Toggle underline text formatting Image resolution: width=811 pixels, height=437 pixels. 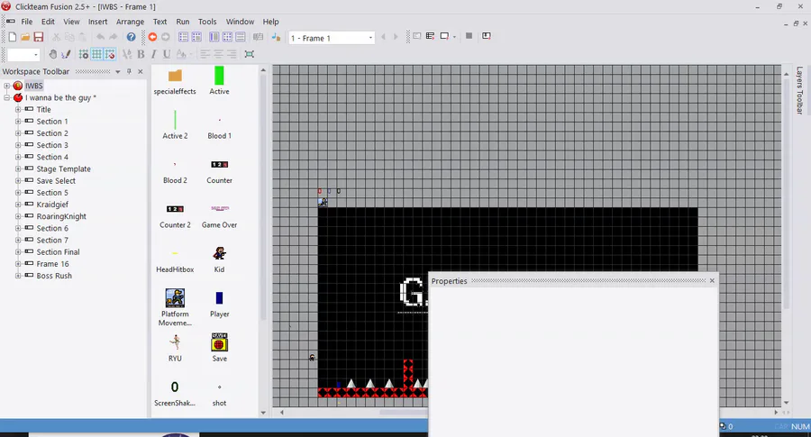pyautogui.click(x=167, y=54)
